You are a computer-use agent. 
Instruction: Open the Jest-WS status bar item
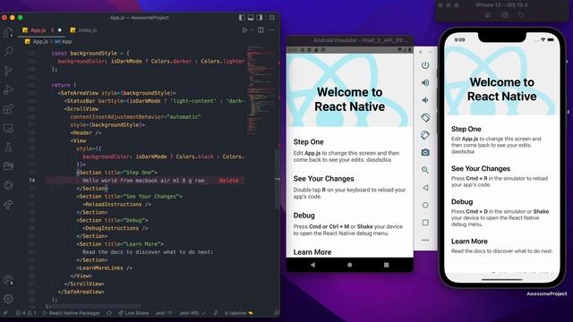192,313
